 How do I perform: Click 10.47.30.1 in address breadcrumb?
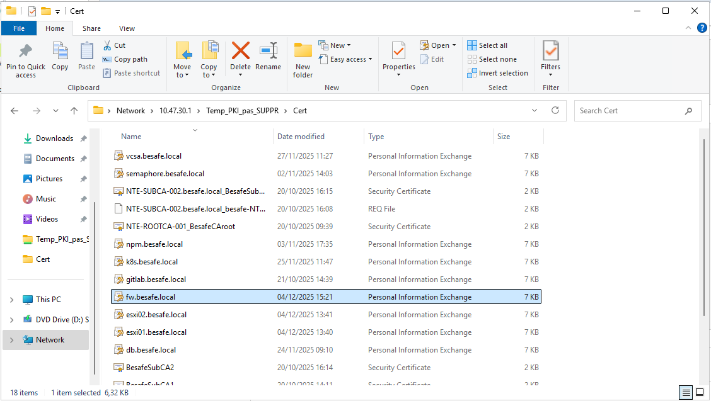point(175,111)
